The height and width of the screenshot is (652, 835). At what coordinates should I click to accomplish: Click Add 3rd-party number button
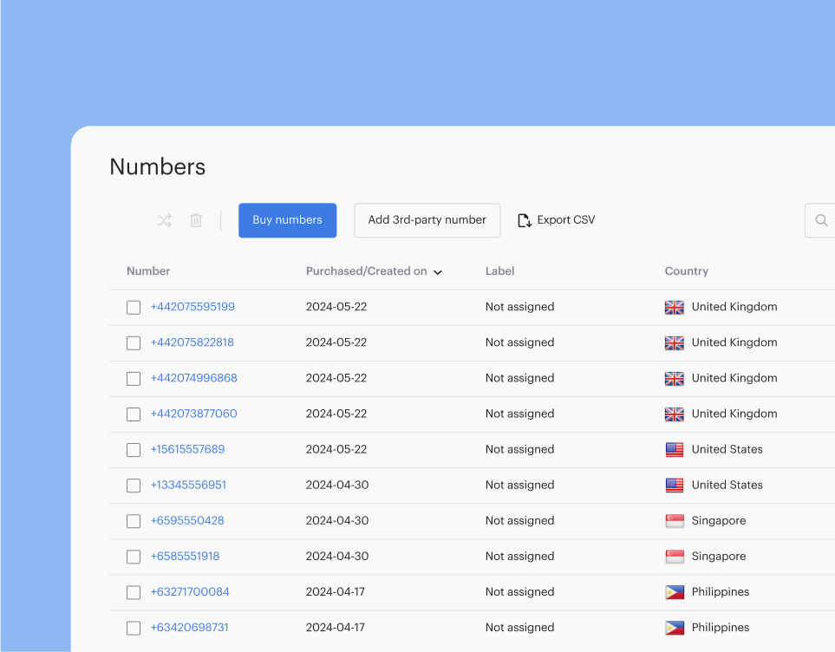pyautogui.click(x=427, y=220)
